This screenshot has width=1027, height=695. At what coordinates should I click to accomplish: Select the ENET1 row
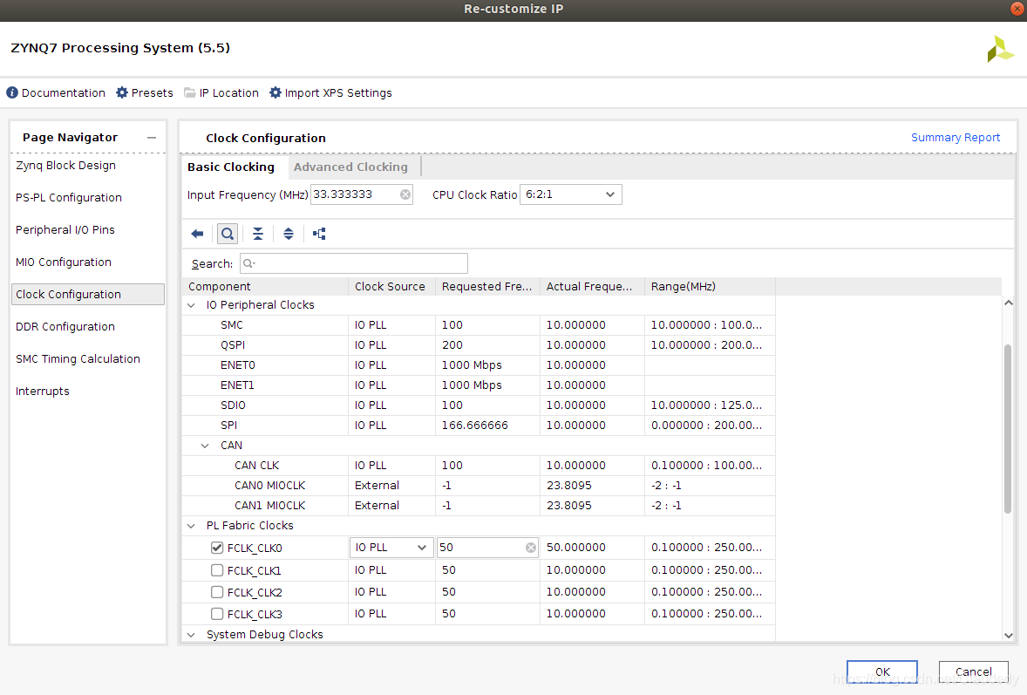(x=479, y=385)
